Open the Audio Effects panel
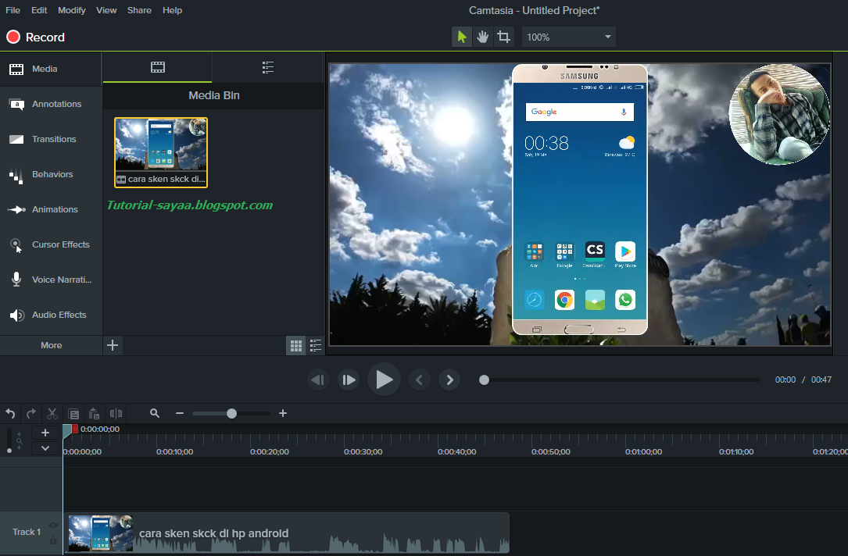Screen dimensions: 848x556 pos(51,315)
